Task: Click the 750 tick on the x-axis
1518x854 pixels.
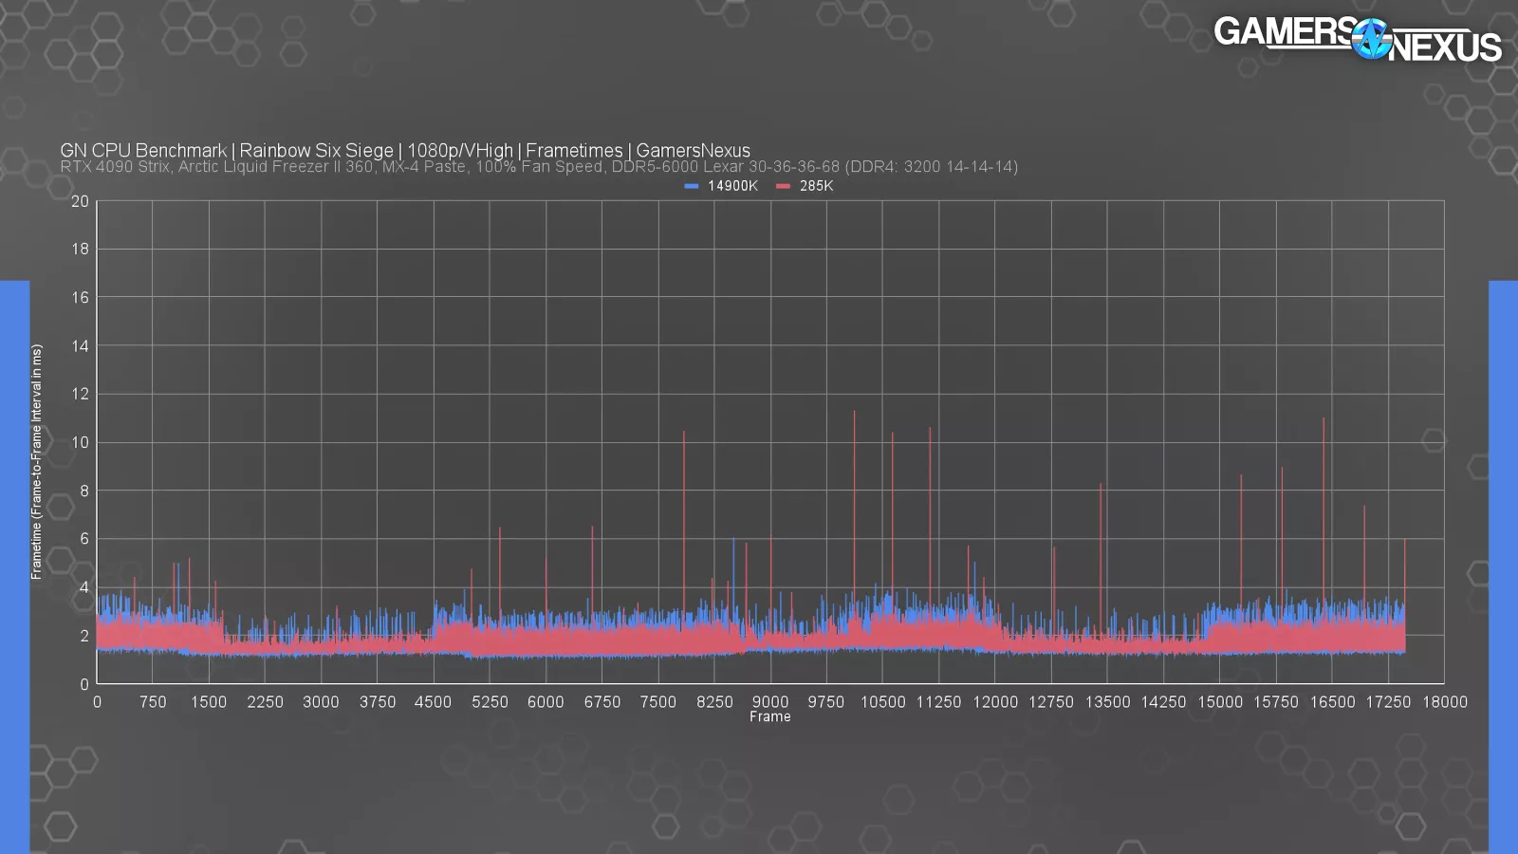Action: pos(153,702)
